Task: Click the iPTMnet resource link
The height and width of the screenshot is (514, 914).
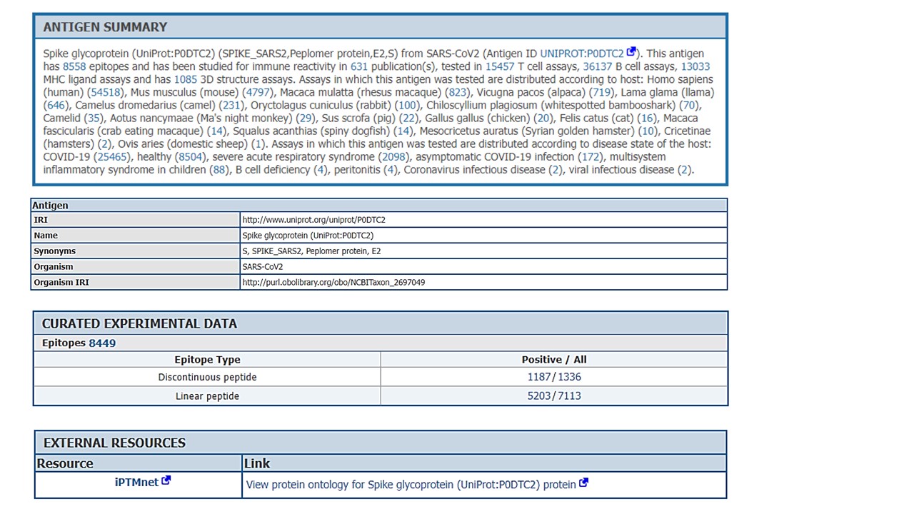Action: coord(136,483)
